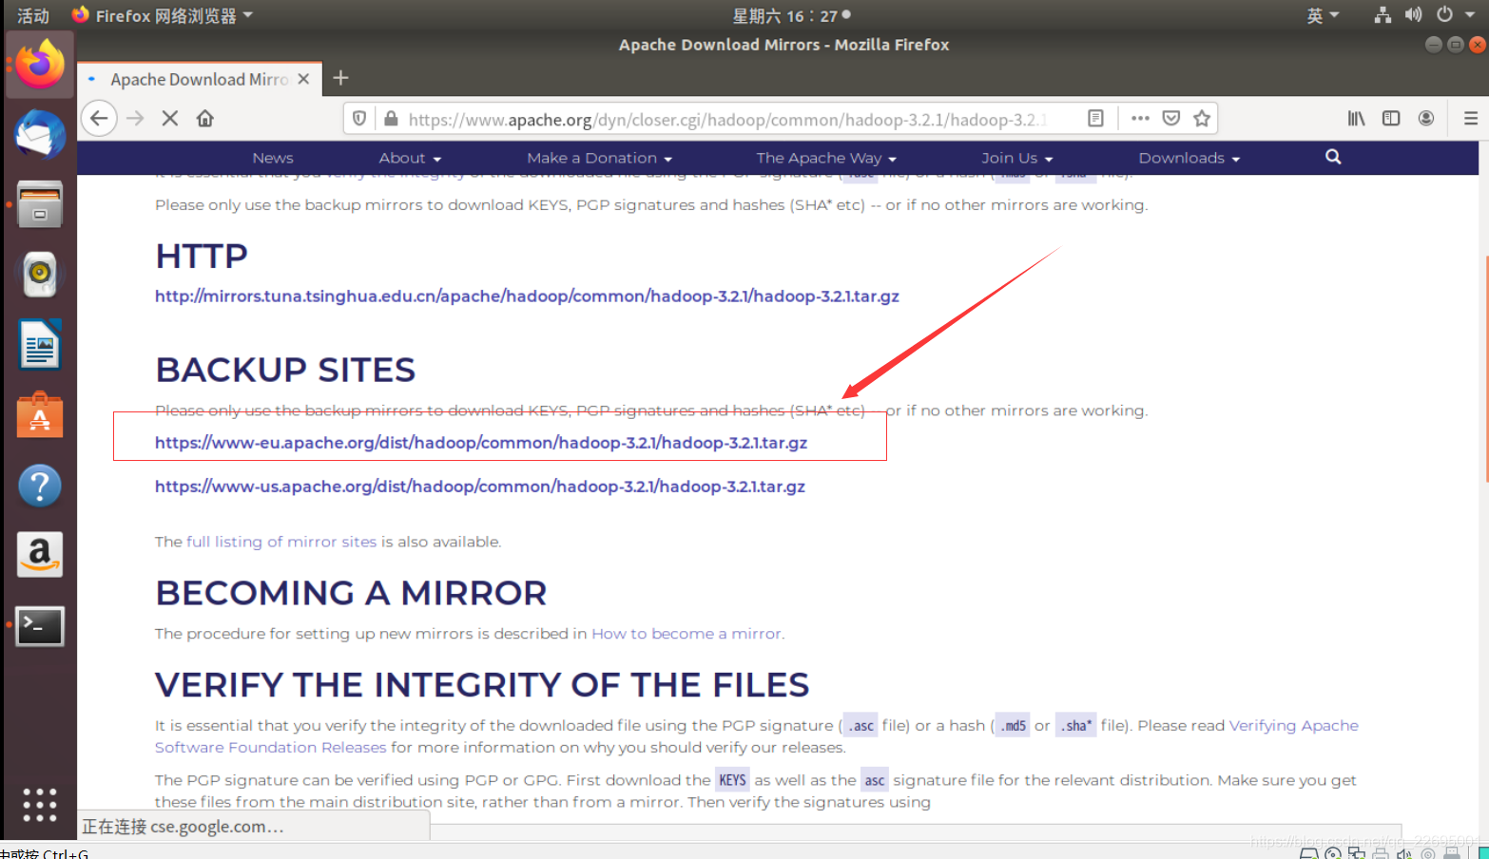The width and height of the screenshot is (1489, 859).
Task: Show all applications grid
Action: [x=40, y=805]
